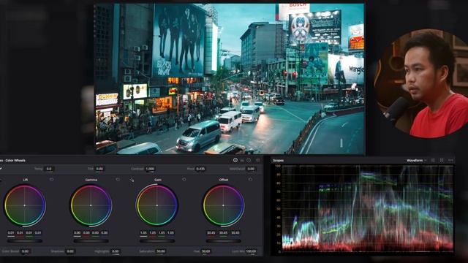Click the Pivot value 0.435

click(x=200, y=169)
